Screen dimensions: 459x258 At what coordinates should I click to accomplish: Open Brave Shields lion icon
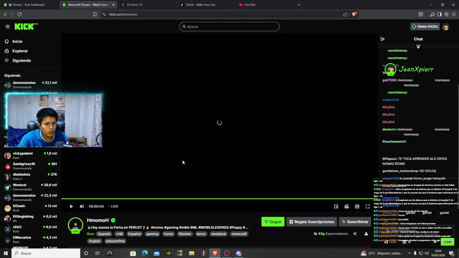(x=354, y=14)
